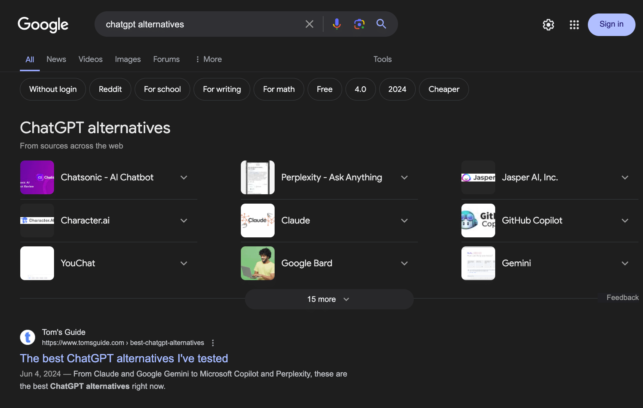Screen dimensions: 643x408
Task: Select the Without login filter chip
Action: (53, 89)
